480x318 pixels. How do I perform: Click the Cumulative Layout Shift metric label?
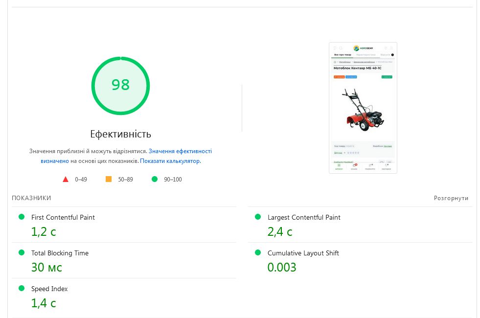(x=303, y=253)
